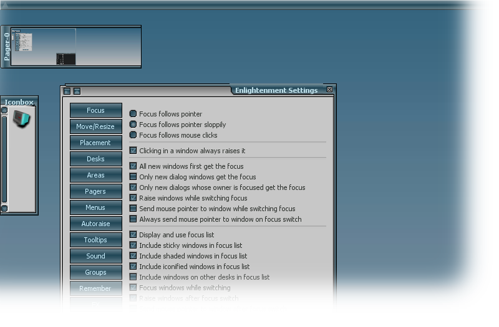
Task: Toggle Include shaded windows in focus list
Action: 133,256
